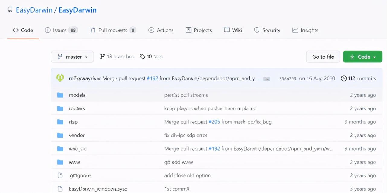Open pull request #205 link
This screenshot has height=193, width=387.
click(214, 122)
